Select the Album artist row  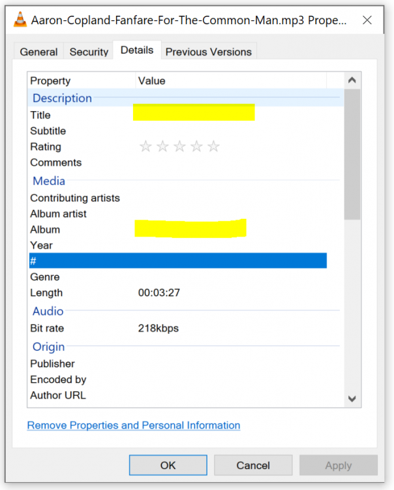coord(178,214)
